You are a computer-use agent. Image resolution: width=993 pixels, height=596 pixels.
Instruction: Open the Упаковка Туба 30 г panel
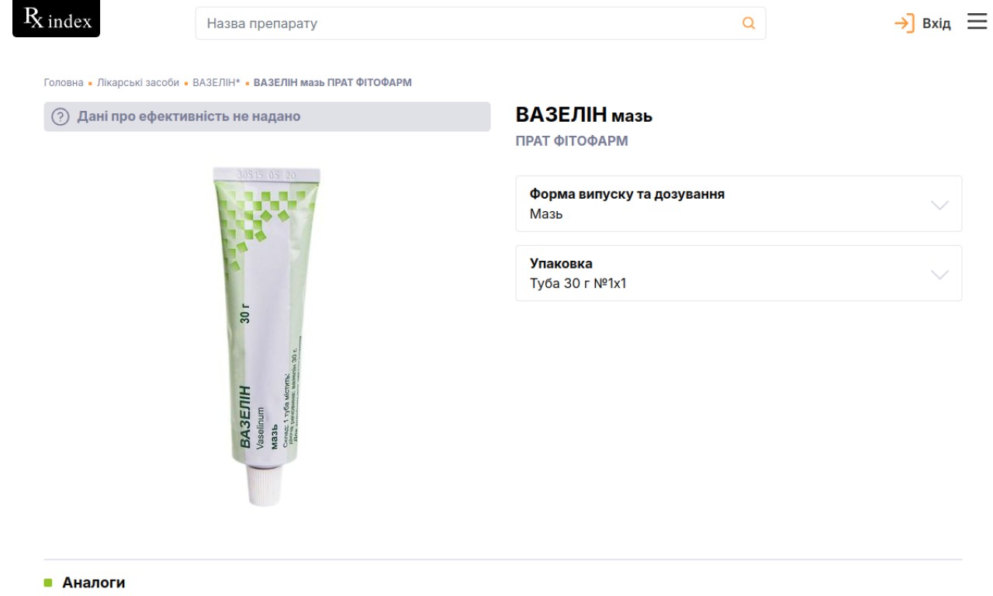click(739, 273)
